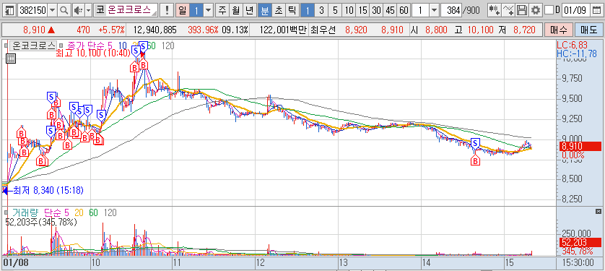Click the 최저 8,340 (15:18) low label

pos(48,190)
